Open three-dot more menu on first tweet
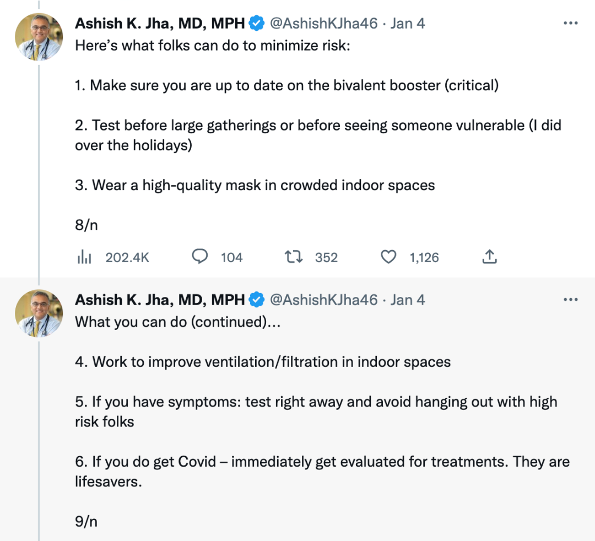Image resolution: width=595 pixels, height=541 pixels. (570, 23)
